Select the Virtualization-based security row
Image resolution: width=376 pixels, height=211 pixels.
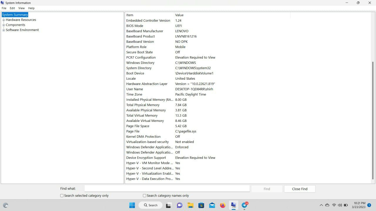coord(208,142)
